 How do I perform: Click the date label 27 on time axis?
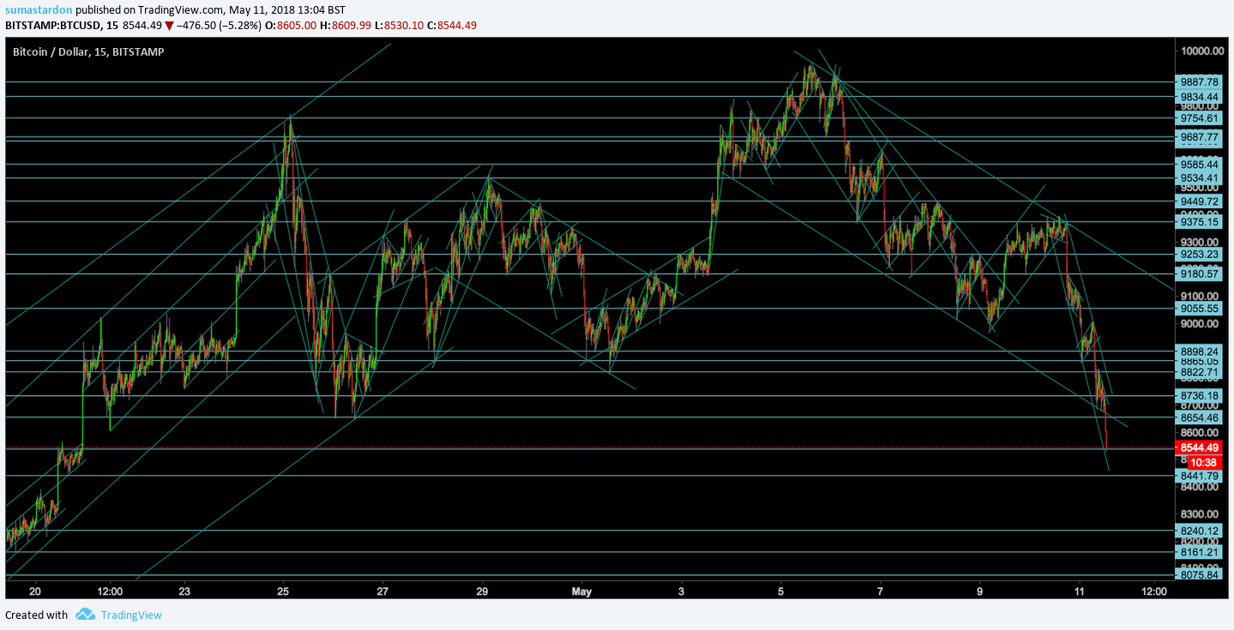pyautogui.click(x=382, y=591)
